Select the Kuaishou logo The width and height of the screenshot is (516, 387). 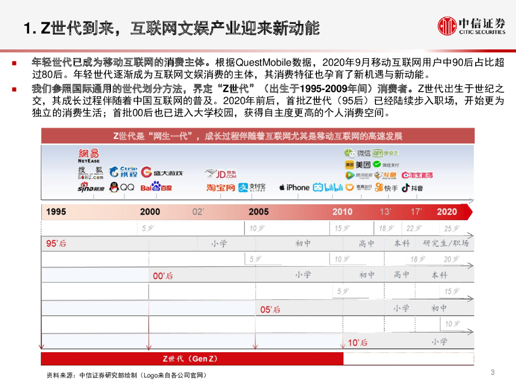pos(386,187)
